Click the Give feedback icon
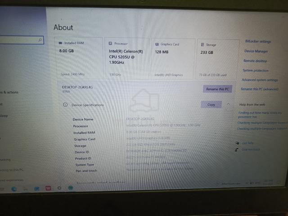Image resolution: width=288 pixels, height=216 pixels. [237, 150]
